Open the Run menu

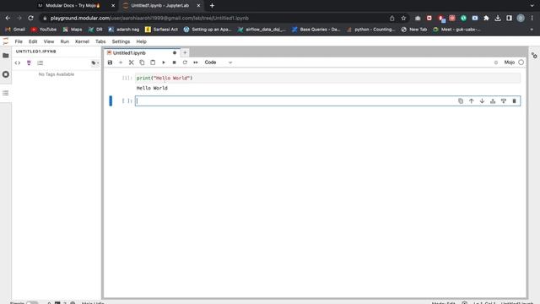65,41
